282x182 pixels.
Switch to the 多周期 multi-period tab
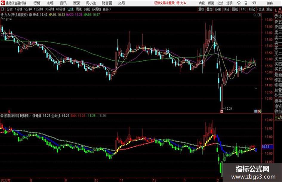[x=96, y=9]
